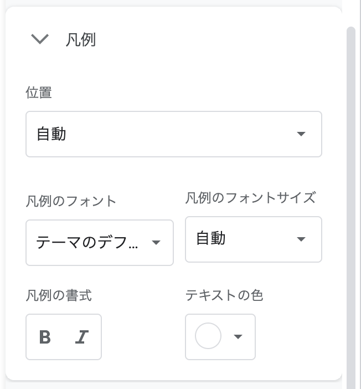361x389 pixels.
Task: Collapse the 凡例 section with the chevron
Action: click(x=40, y=39)
